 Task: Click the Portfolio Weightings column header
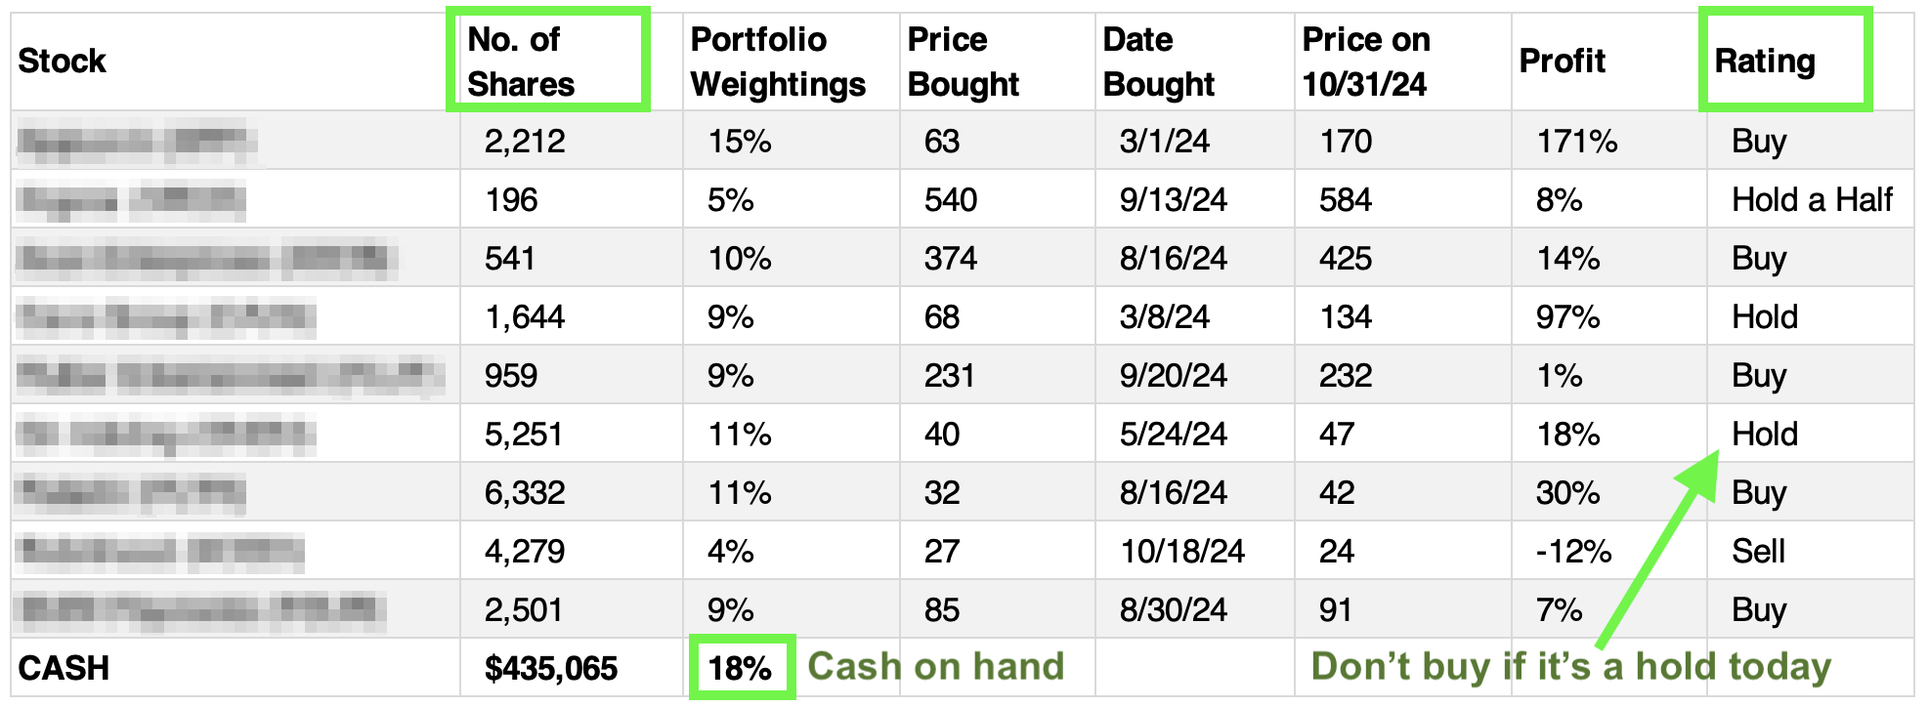click(x=778, y=62)
